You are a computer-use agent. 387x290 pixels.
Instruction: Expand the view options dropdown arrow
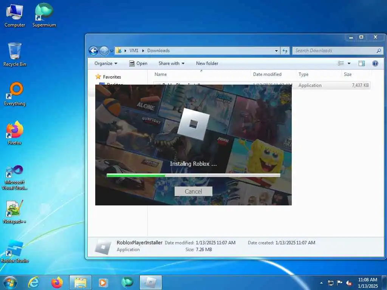click(x=349, y=63)
